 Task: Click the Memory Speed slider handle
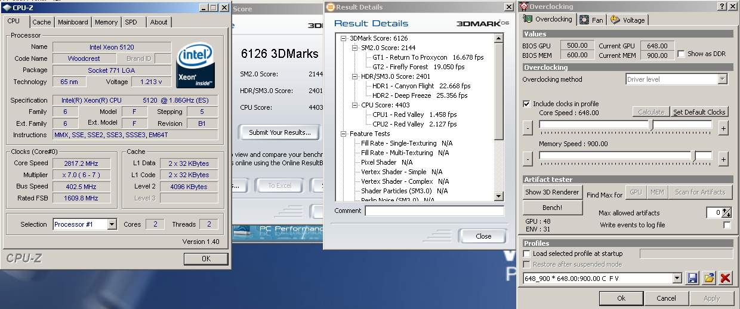[x=693, y=156]
